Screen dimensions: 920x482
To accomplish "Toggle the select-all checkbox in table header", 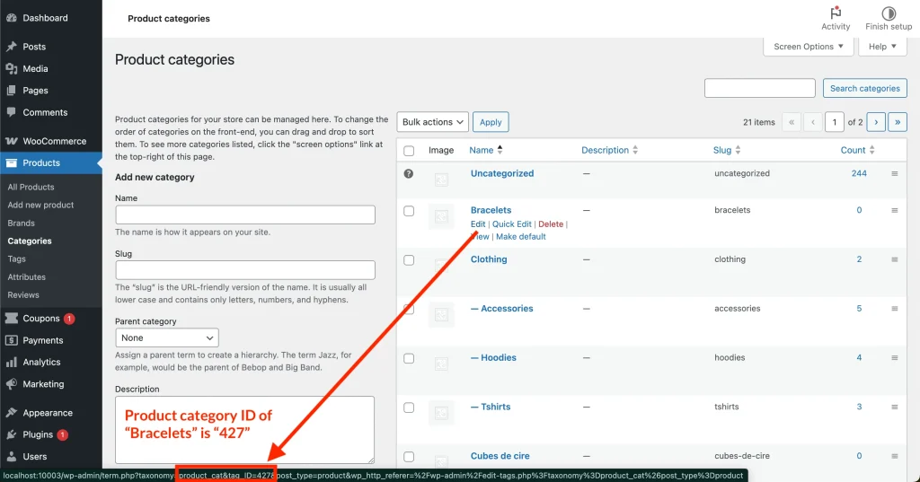I will coord(409,151).
